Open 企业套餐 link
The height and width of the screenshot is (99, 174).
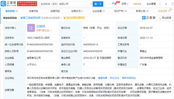[x=151, y=4]
